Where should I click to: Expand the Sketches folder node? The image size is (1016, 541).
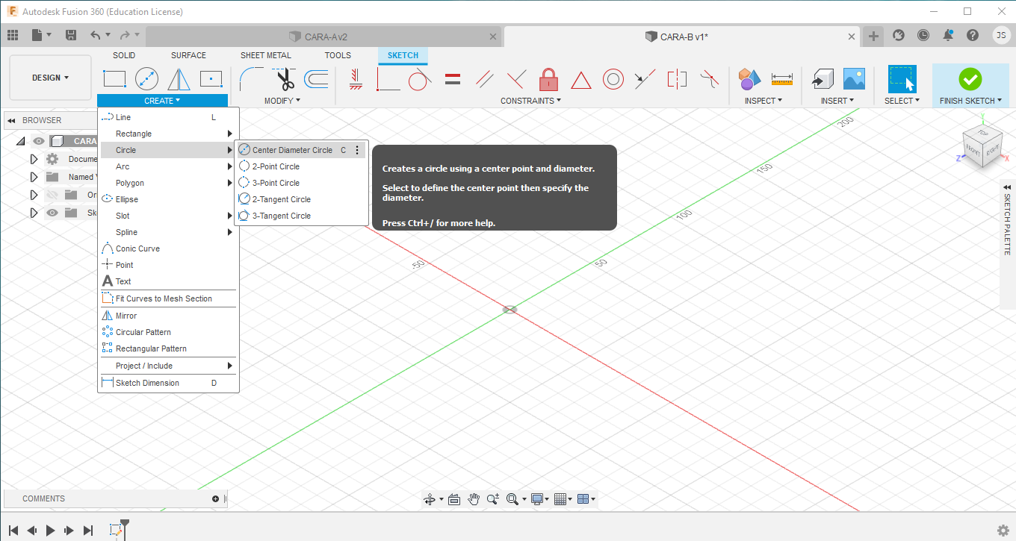[x=34, y=213]
